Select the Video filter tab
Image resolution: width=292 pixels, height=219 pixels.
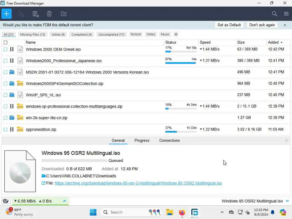(151, 34)
